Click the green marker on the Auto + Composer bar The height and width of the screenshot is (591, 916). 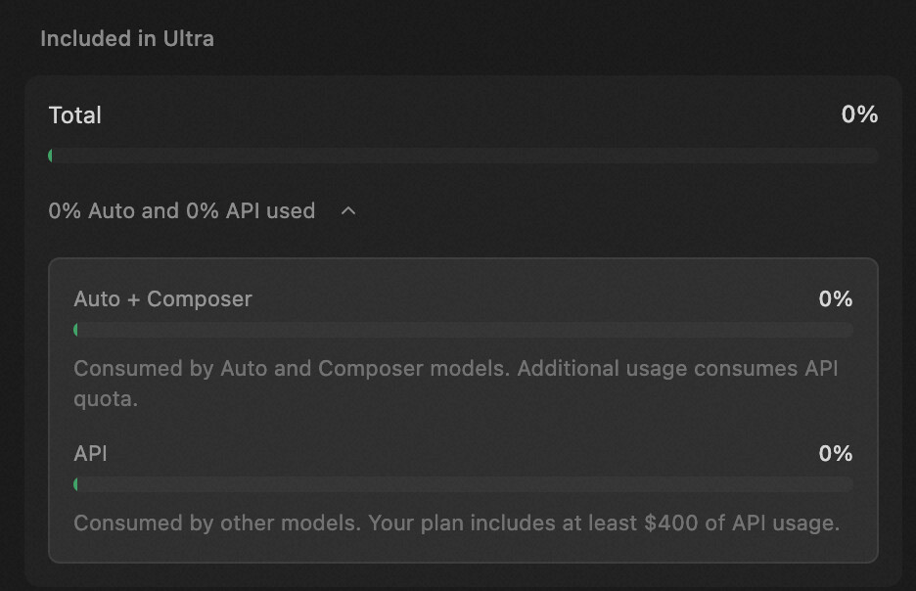click(x=76, y=330)
